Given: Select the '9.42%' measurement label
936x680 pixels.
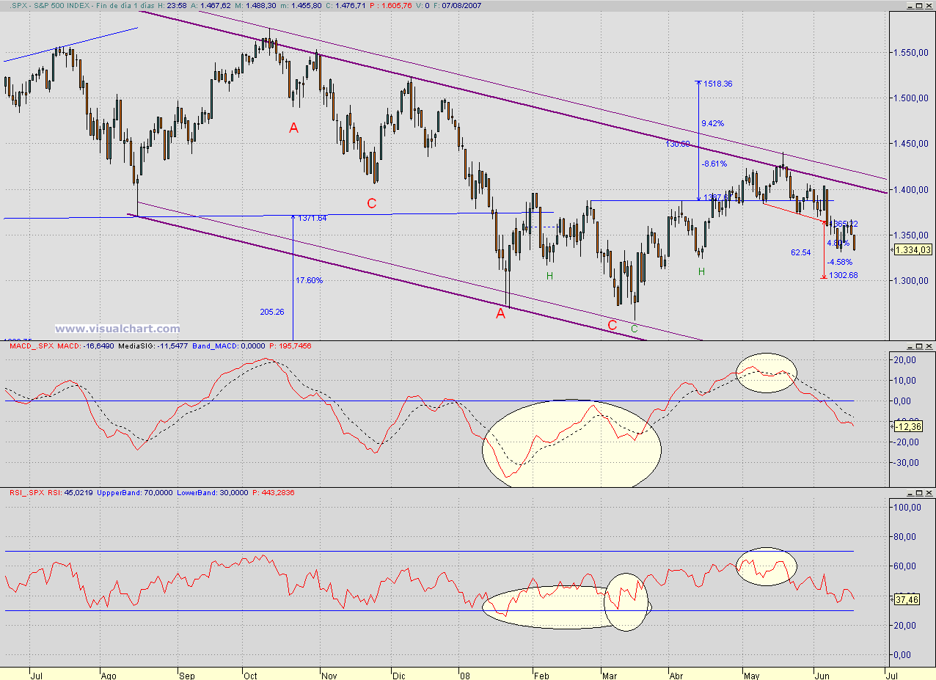Looking at the screenshot, I should click(712, 123).
